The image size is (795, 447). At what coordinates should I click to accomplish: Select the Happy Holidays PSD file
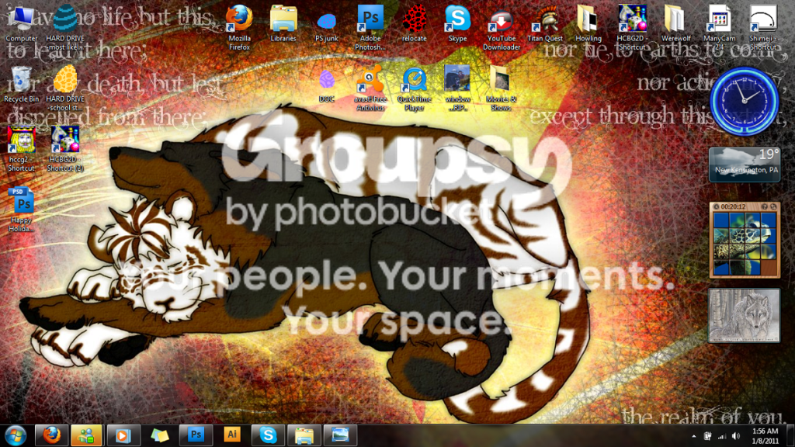(21, 210)
